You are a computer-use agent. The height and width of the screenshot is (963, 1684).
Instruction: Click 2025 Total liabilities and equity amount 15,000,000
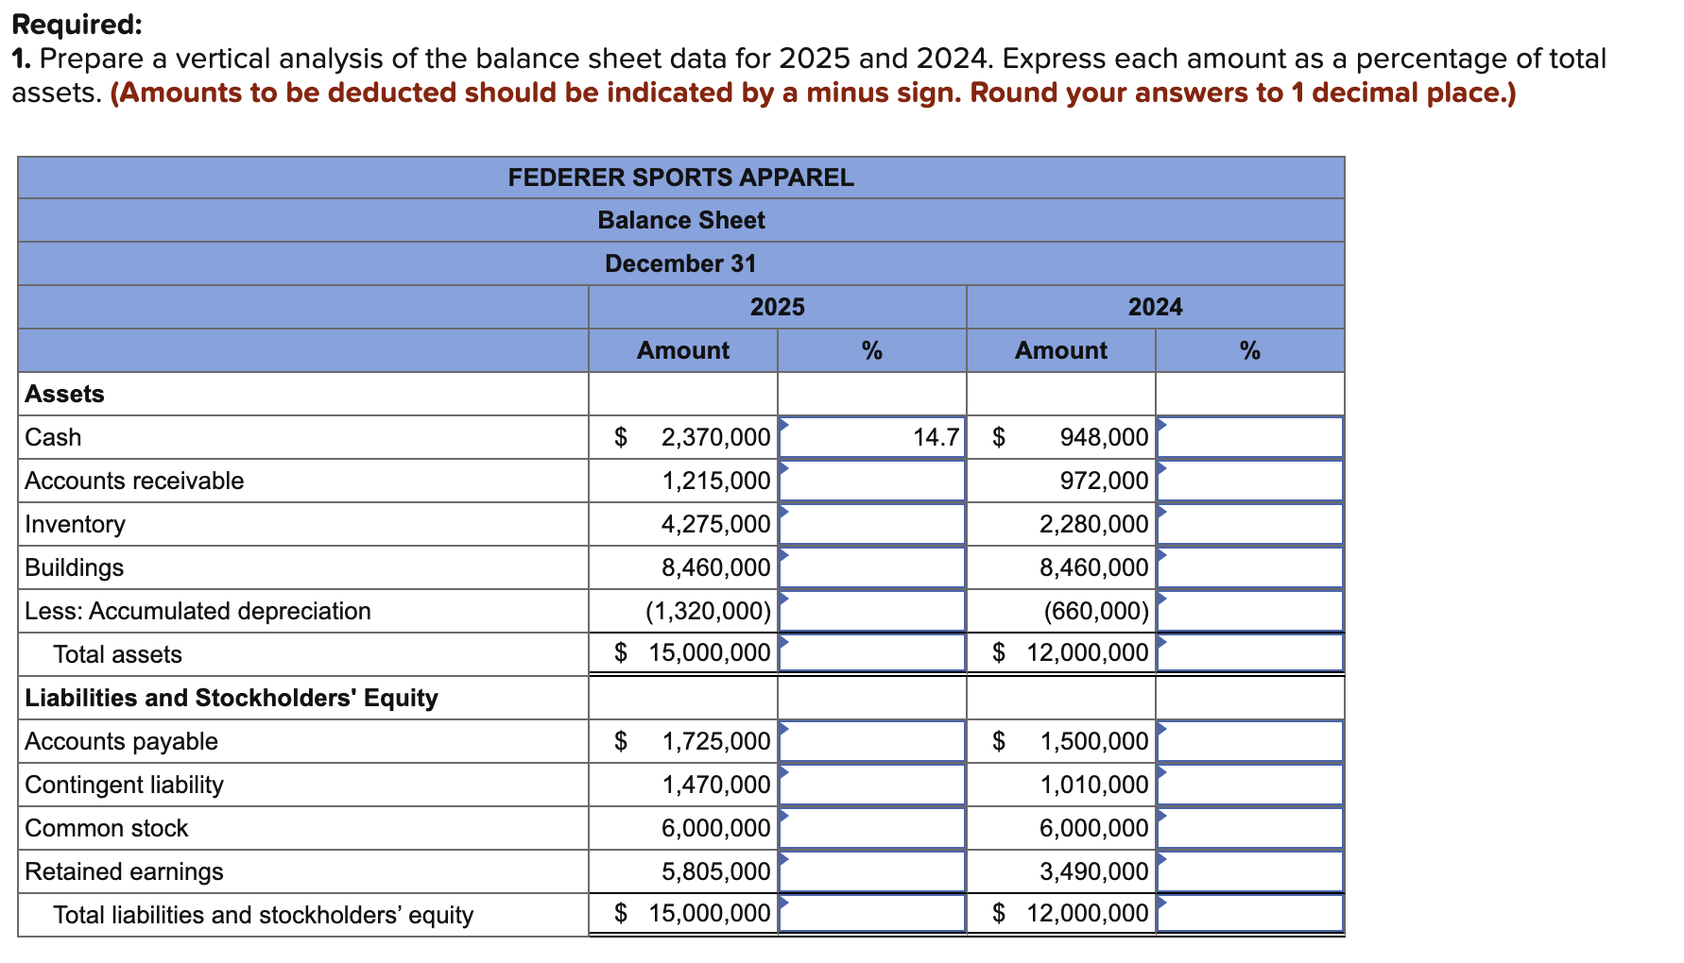[x=710, y=913]
